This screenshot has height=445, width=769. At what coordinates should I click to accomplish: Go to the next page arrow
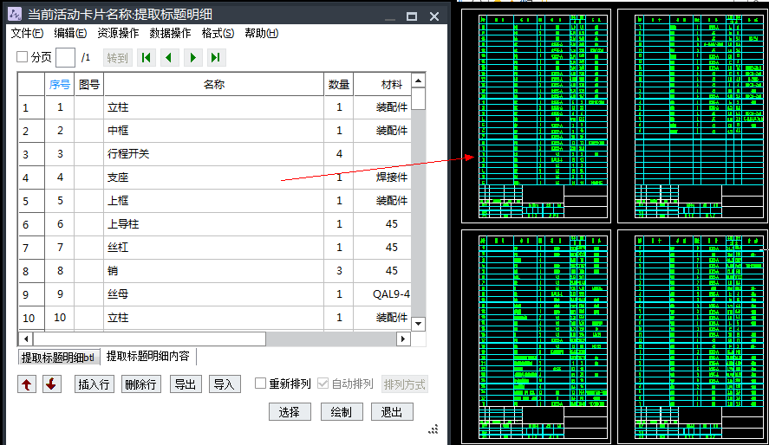[192, 58]
